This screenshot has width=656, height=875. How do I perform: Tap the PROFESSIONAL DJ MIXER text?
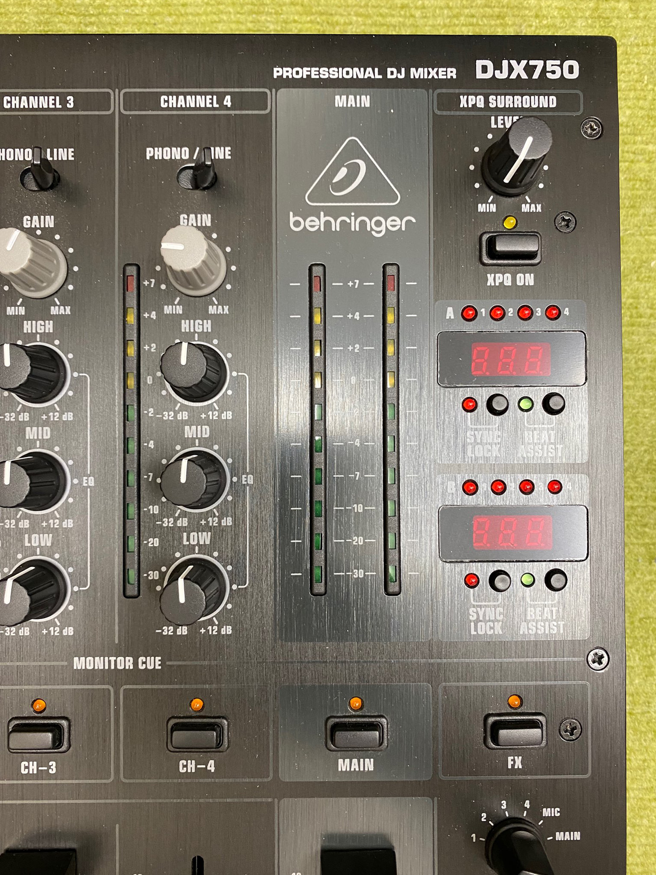[365, 73]
